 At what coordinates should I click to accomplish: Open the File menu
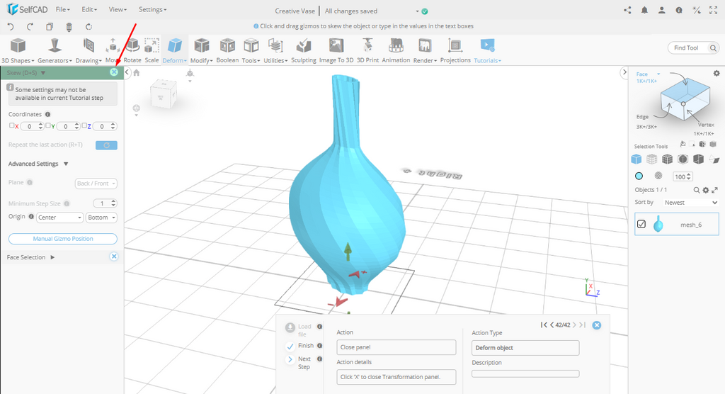62,10
